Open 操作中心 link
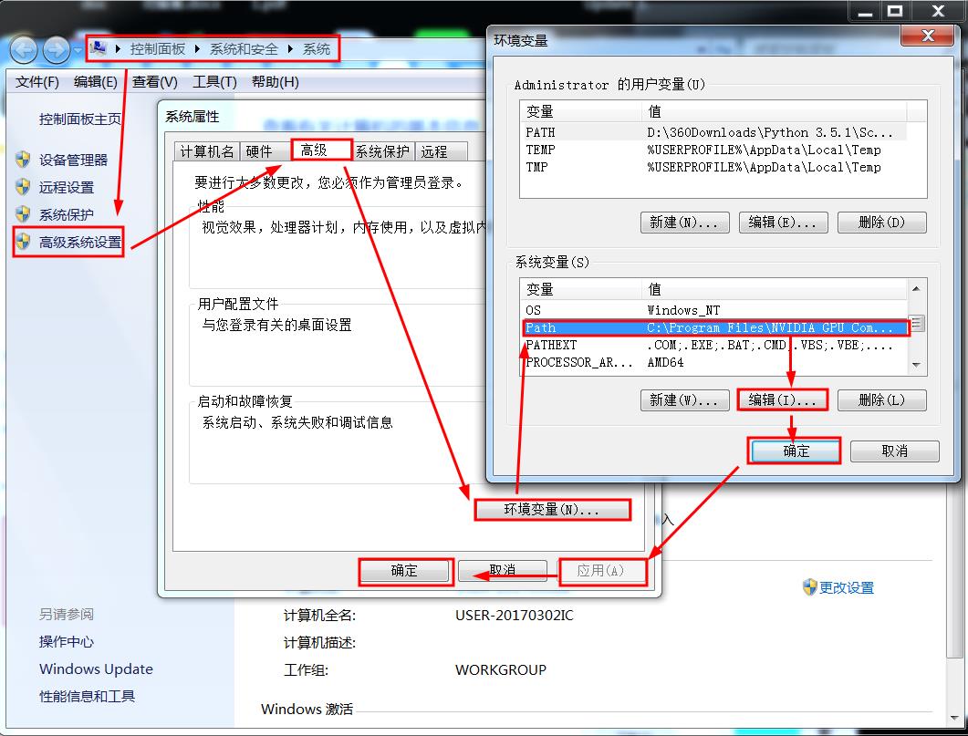The height and width of the screenshot is (736, 968). pos(66,642)
